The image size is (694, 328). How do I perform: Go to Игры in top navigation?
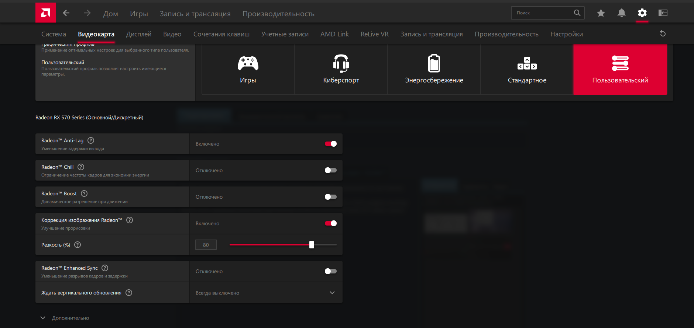tap(139, 14)
